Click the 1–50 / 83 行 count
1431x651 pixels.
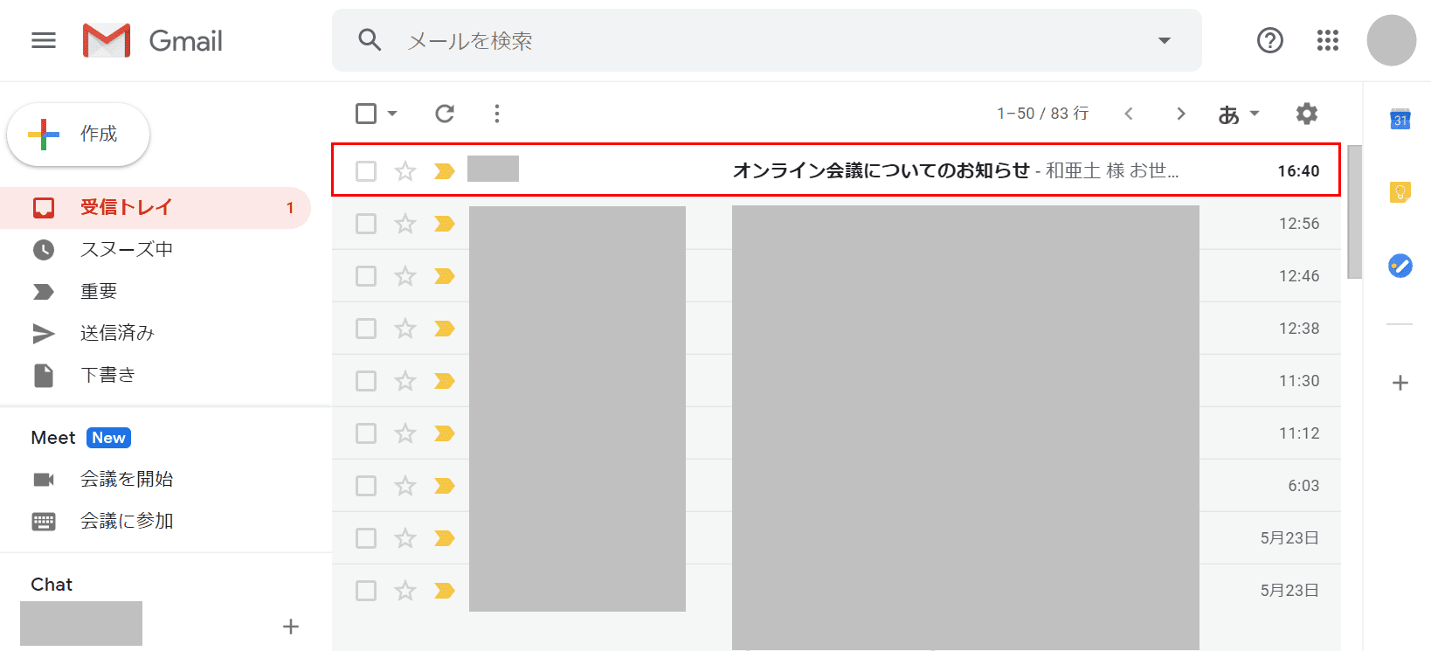click(x=1043, y=114)
